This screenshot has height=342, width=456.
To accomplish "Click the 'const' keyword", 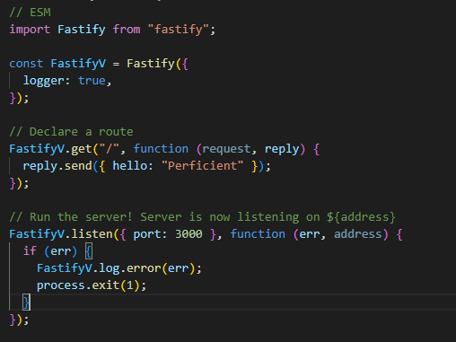I will [26, 64].
